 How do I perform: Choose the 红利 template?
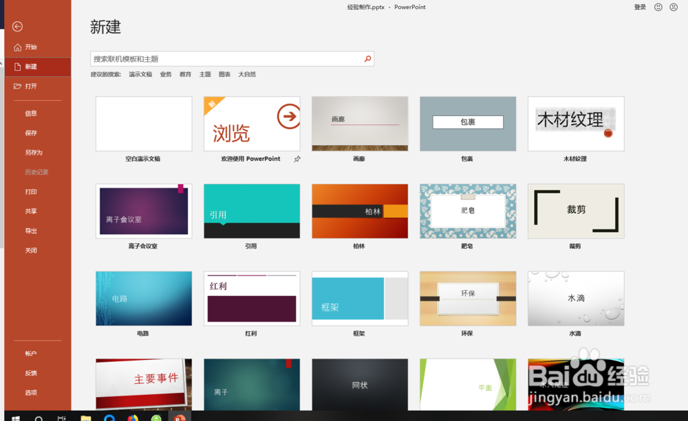tap(252, 298)
